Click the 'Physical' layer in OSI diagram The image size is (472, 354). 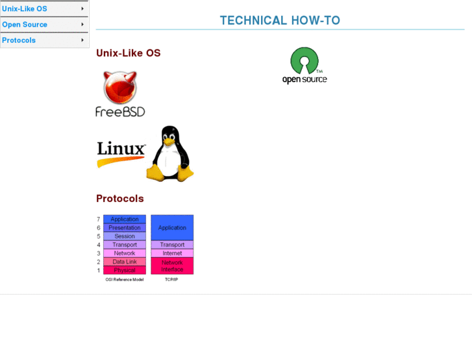point(125,270)
